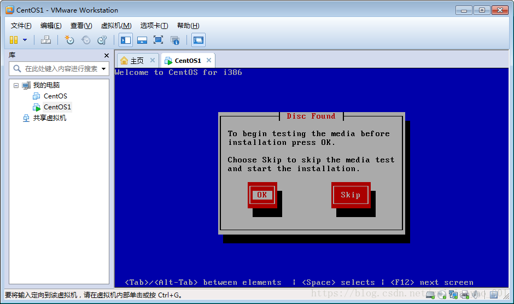Open the power options dropdown arrow
Image resolution: width=514 pixels, height=304 pixels.
[x=25, y=40]
